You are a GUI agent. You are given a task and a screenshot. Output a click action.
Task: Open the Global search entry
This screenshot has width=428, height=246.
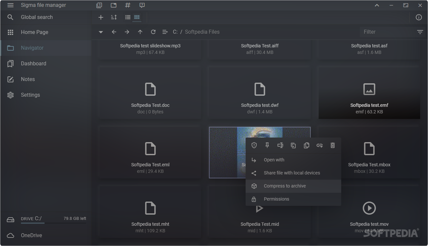(x=46, y=17)
